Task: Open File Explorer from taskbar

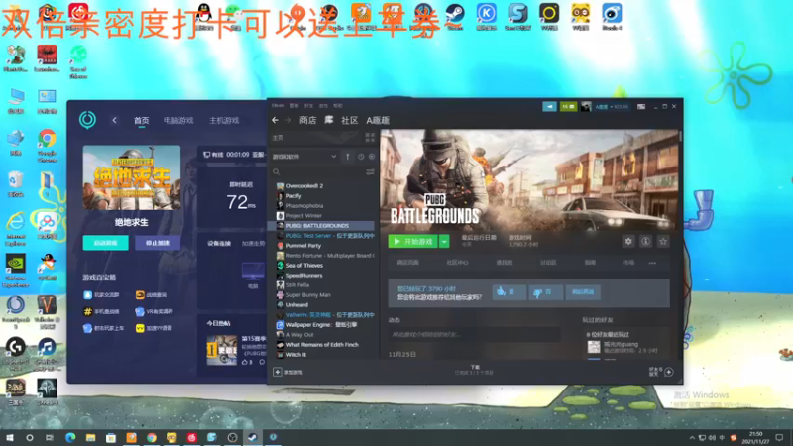Action: (x=90, y=437)
